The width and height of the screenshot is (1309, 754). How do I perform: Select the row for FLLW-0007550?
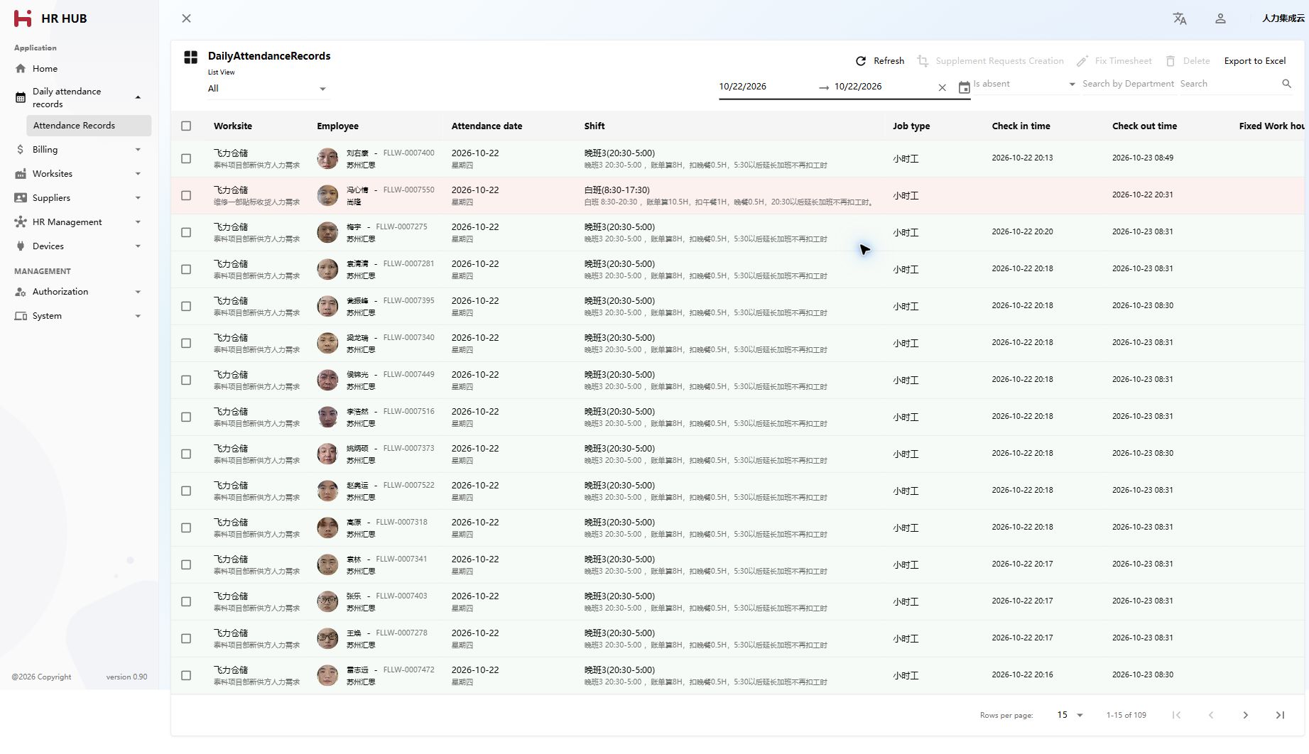pos(186,196)
